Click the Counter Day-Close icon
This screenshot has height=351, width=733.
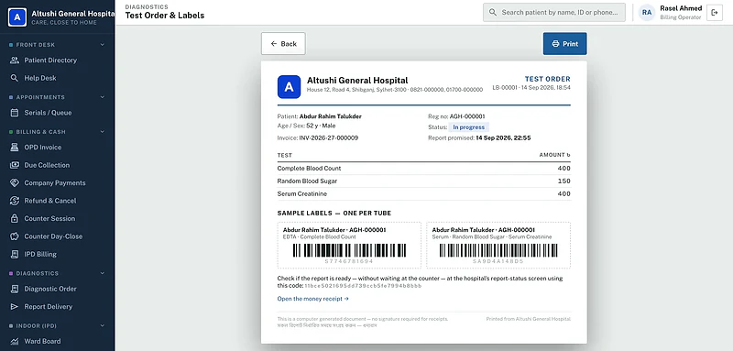[15, 236]
